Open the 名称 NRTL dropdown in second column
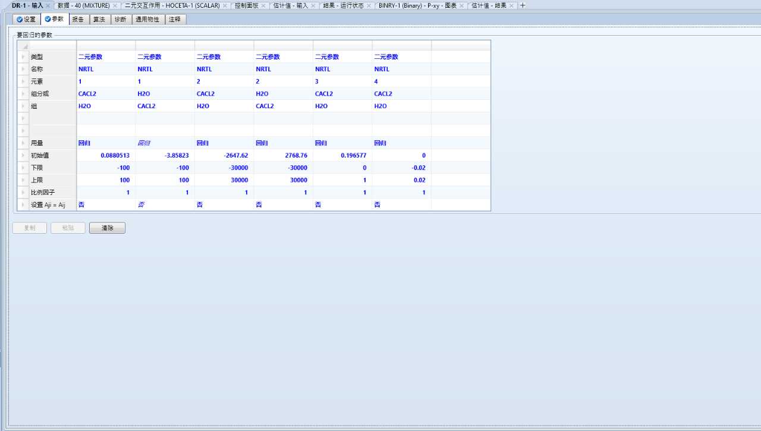This screenshot has height=431, width=761. tap(165, 69)
